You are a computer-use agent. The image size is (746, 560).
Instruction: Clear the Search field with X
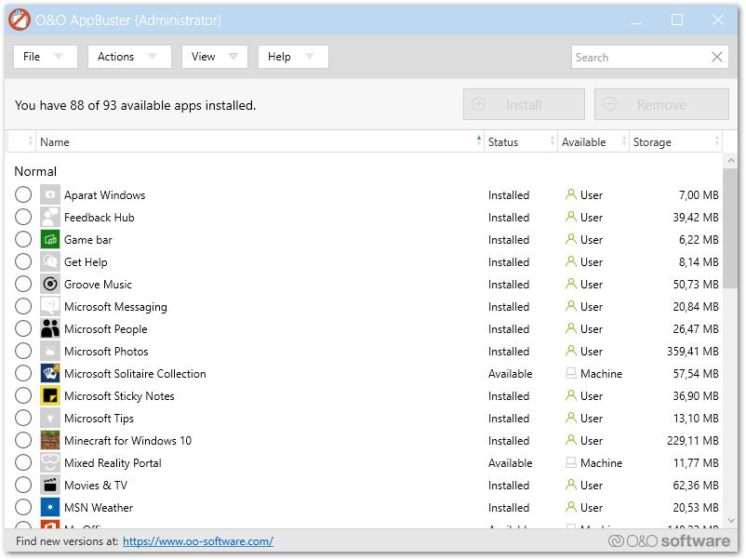[x=717, y=57]
